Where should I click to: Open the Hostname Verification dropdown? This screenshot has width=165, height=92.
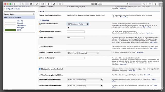[x=78, y=24]
